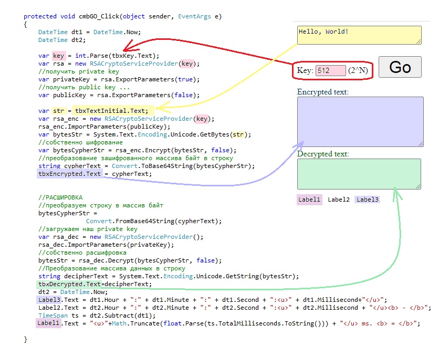Click the resize handle of the Decrypted textarea
The image size is (439, 357).
(x=418, y=186)
